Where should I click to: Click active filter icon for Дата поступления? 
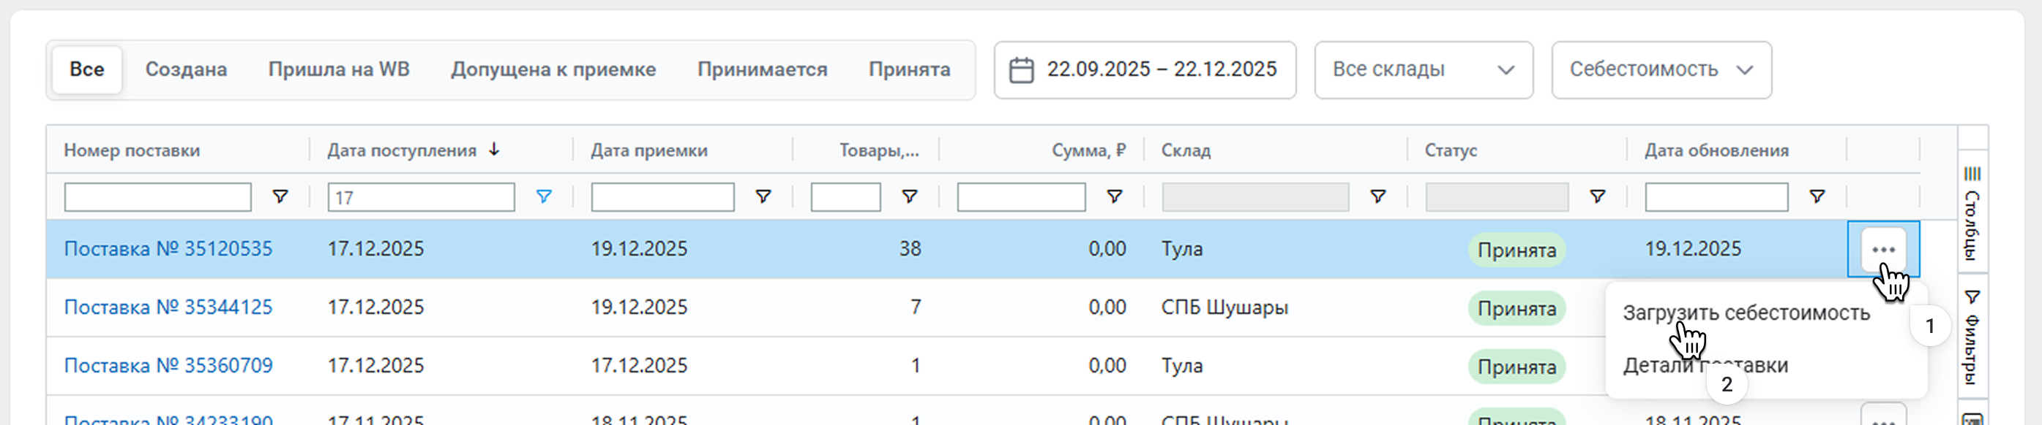point(543,196)
